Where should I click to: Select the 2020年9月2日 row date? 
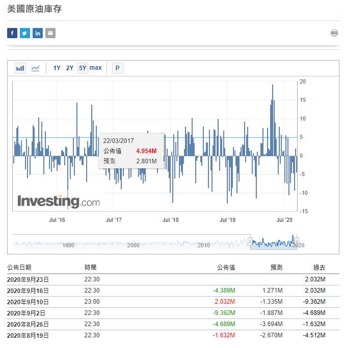(26, 313)
